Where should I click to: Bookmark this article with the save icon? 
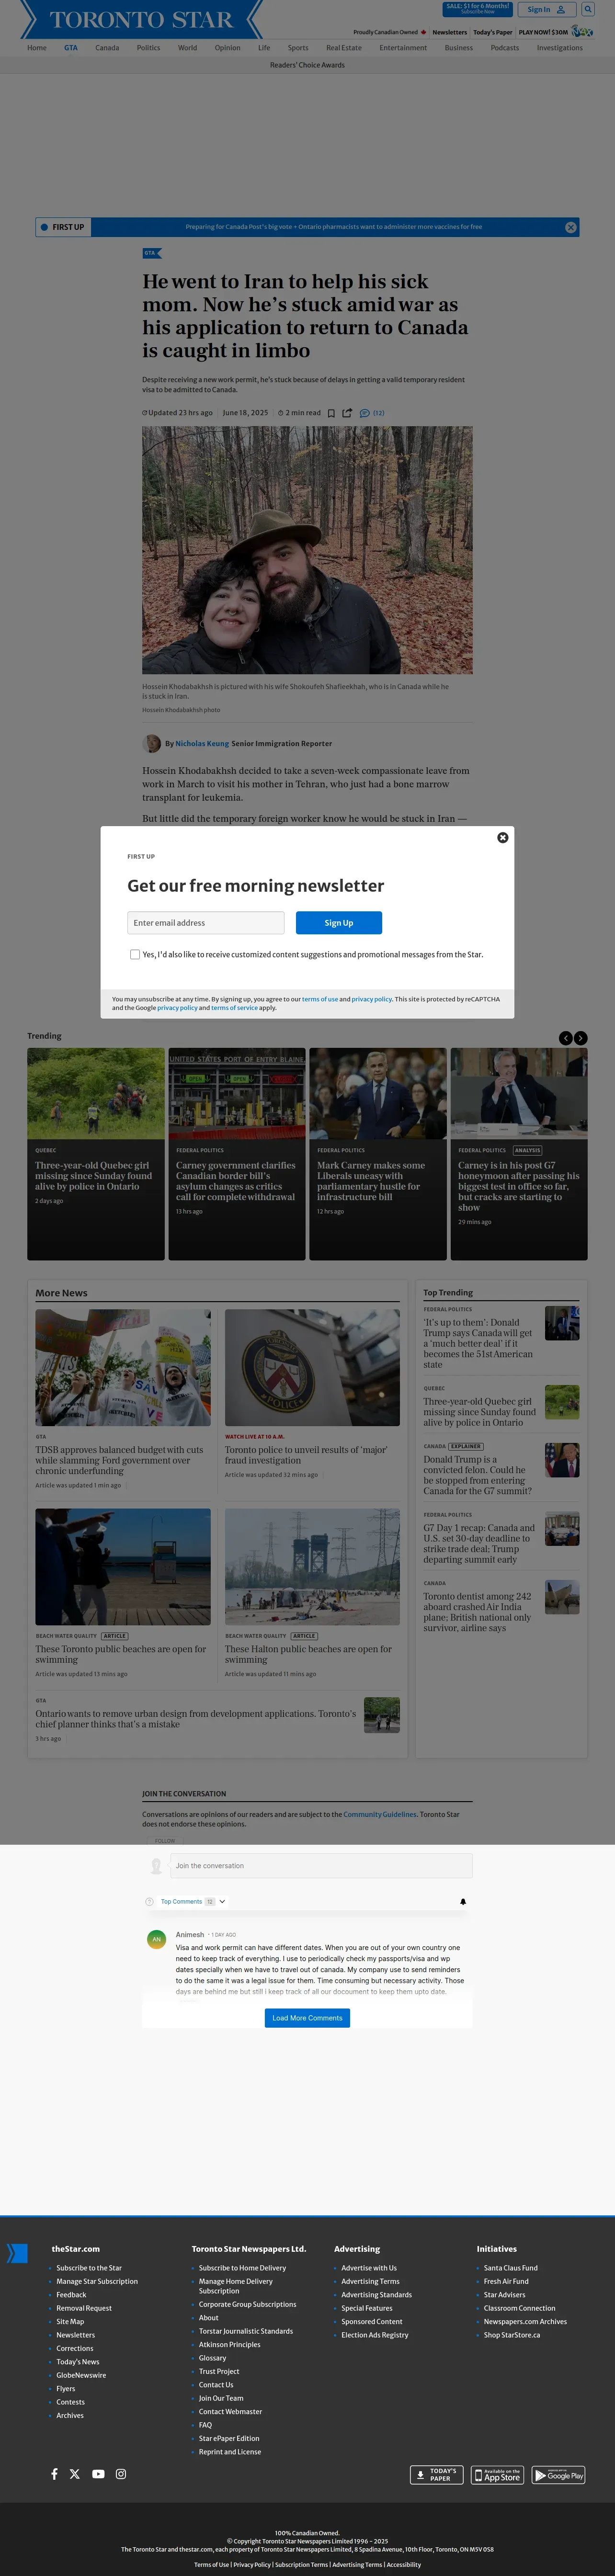pyautogui.click(x=331, y=413)
